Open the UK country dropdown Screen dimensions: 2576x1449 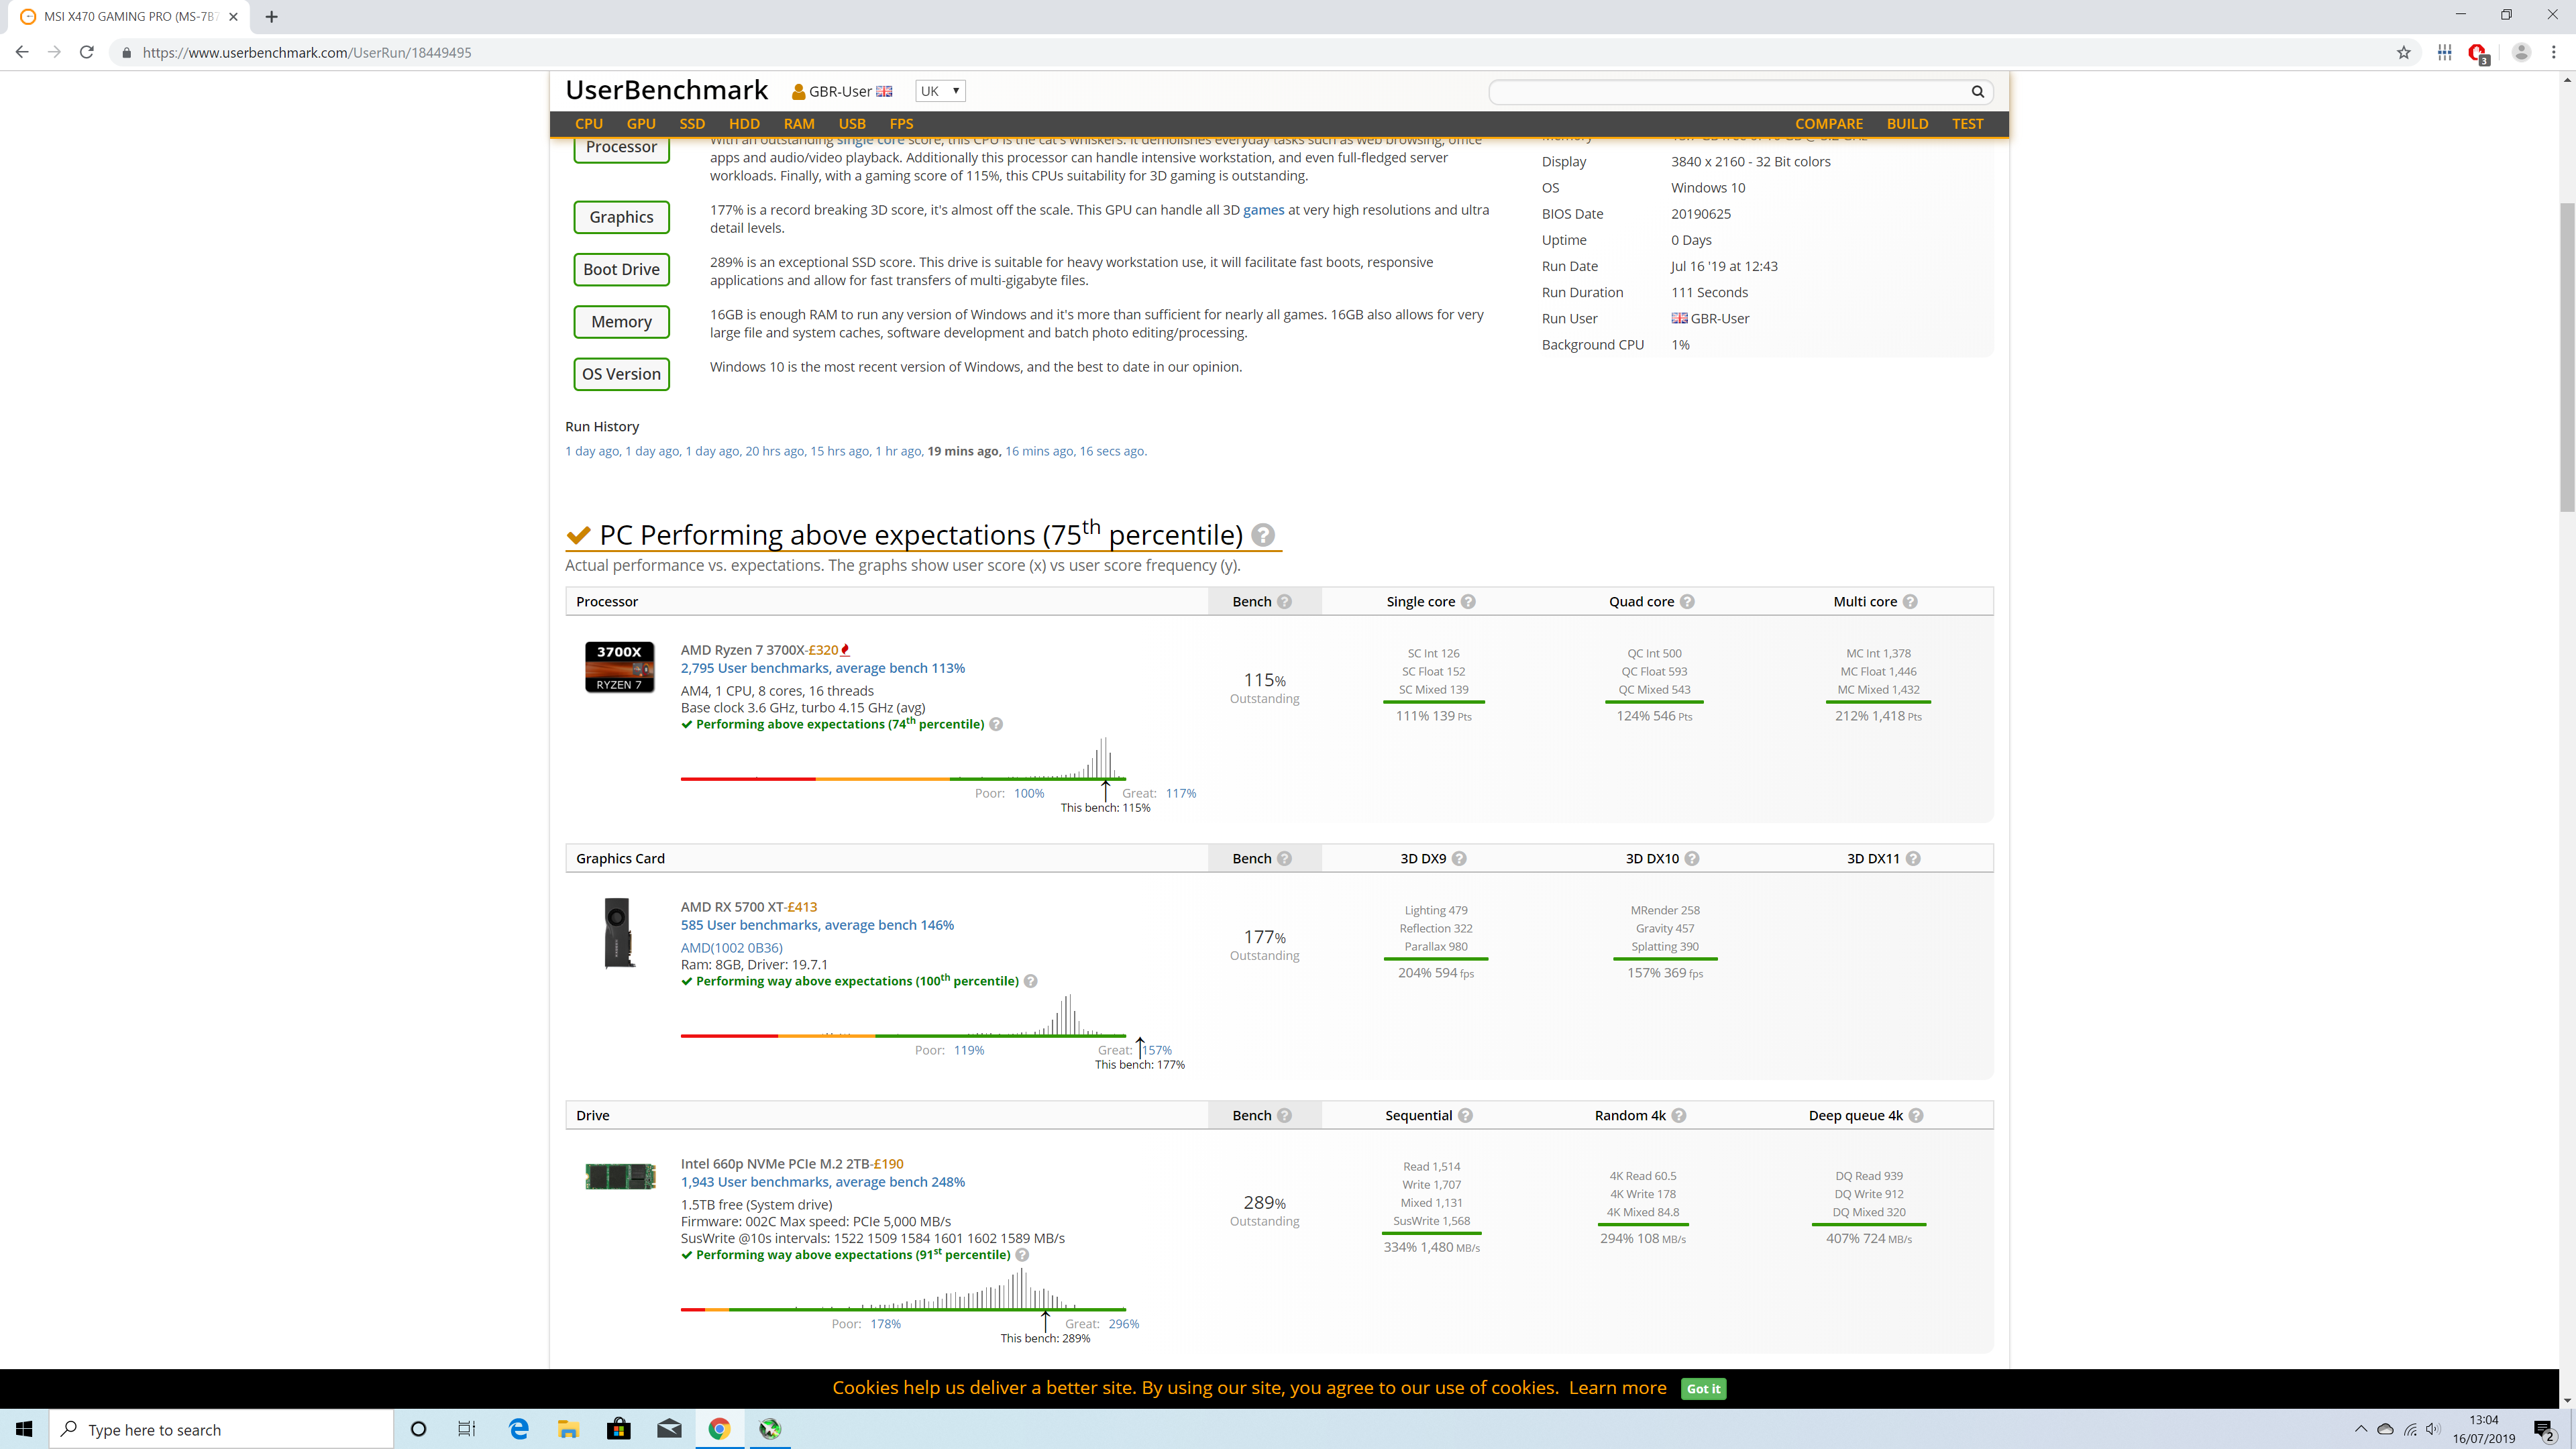tap(940, 91)
